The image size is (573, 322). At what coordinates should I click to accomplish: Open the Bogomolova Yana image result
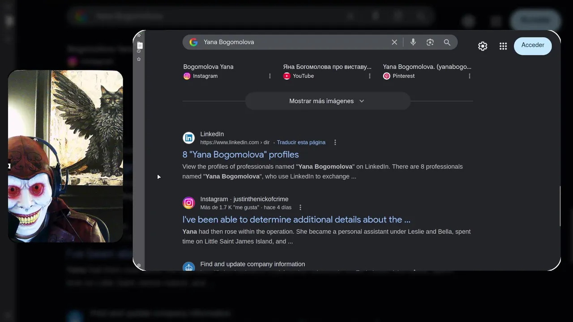pyautogui.click(x=208, y=67)
